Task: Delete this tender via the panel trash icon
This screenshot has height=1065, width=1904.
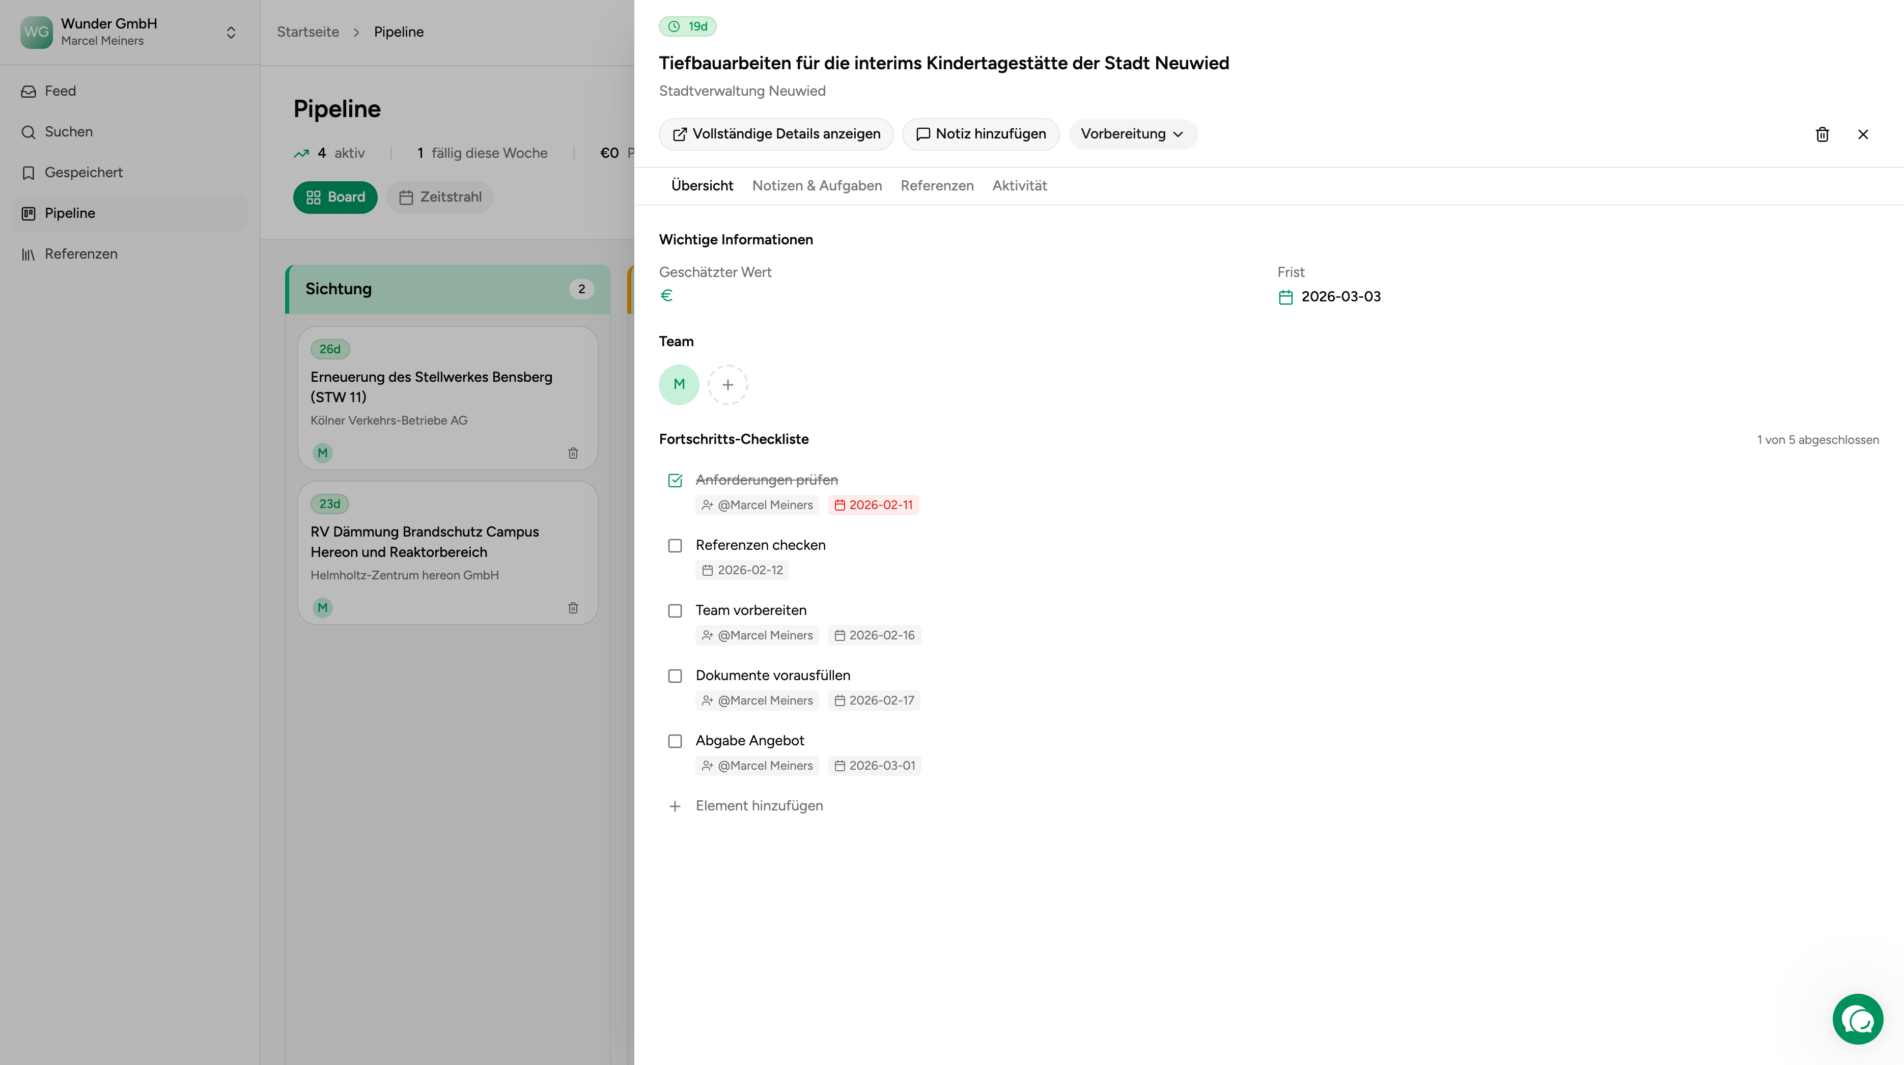Action: click(x=1822, y=134)
